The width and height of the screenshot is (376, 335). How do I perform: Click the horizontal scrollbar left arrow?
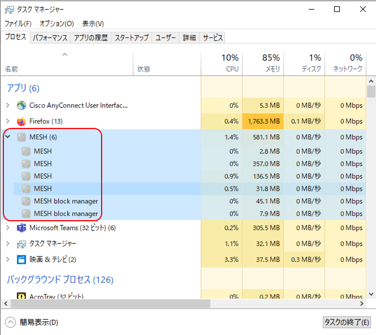click(x=6, y=303)
